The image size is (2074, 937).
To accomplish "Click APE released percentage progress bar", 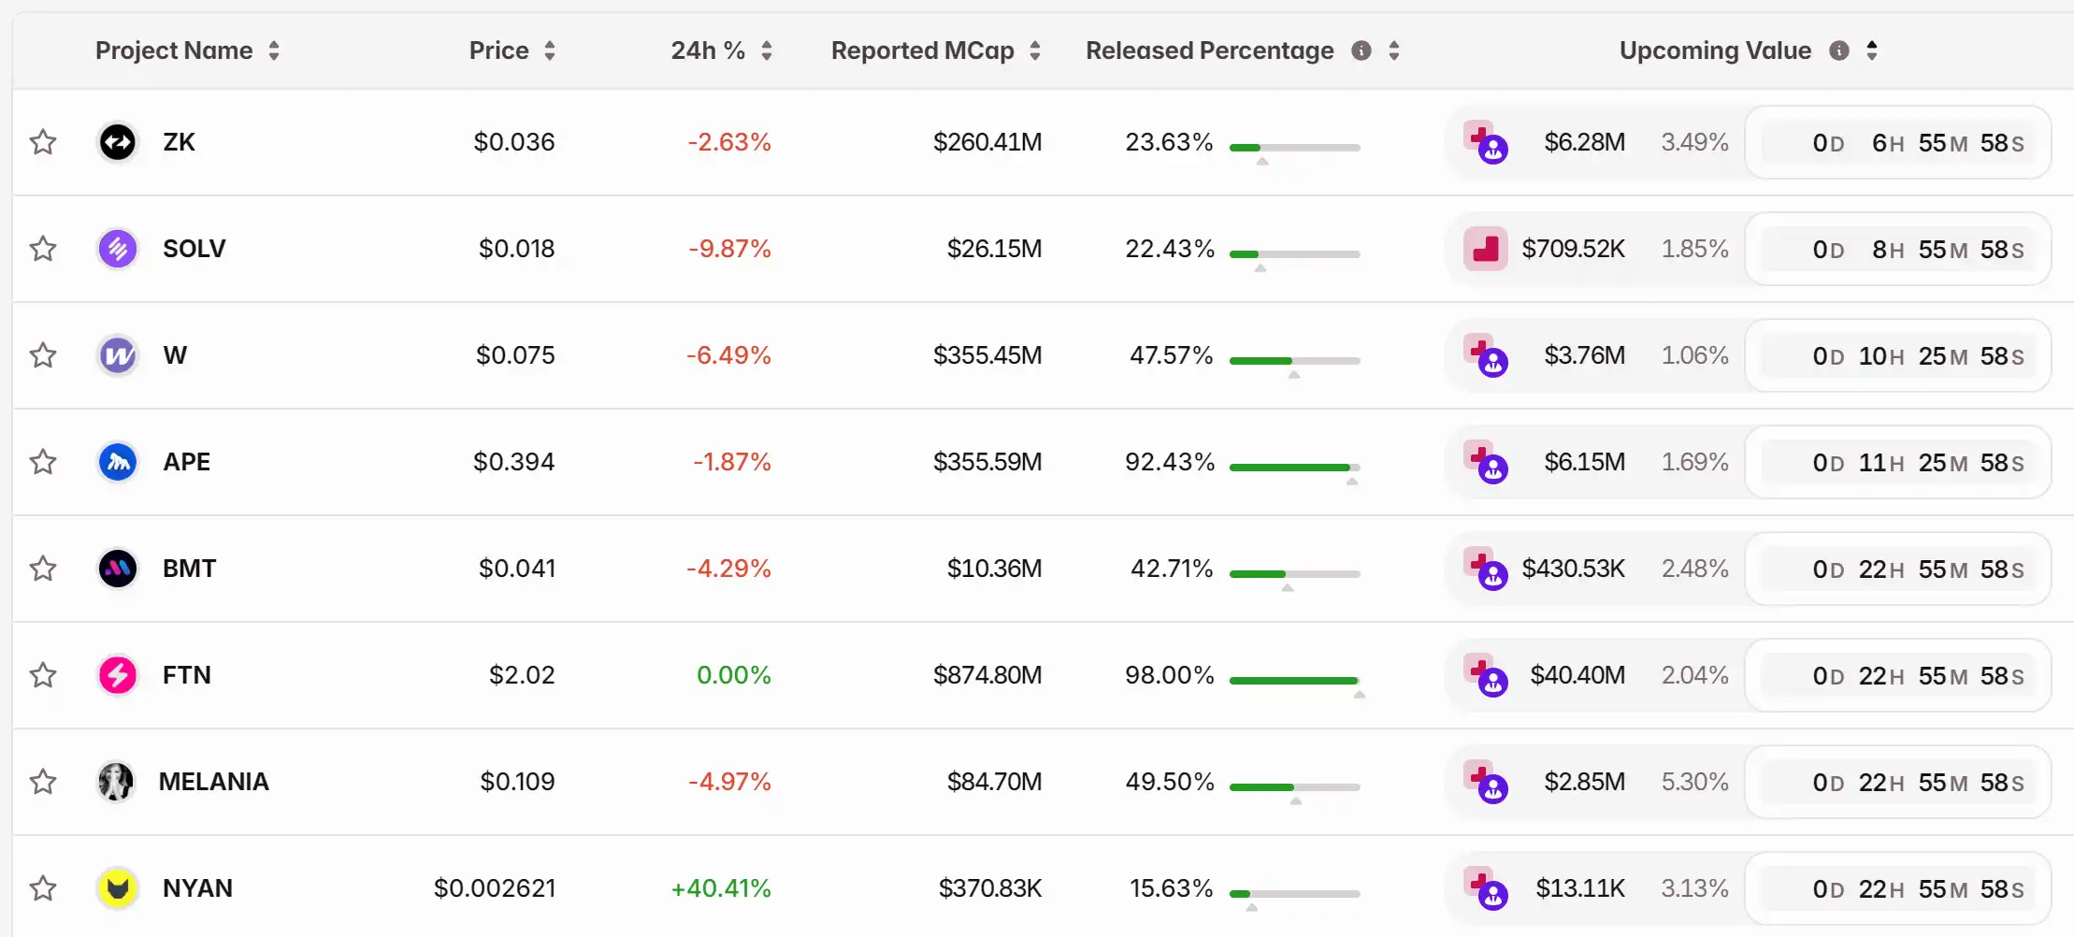I will tap(1294, 467).
